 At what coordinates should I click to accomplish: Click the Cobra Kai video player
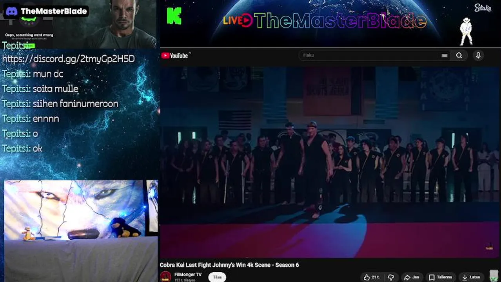click(330, 162)
